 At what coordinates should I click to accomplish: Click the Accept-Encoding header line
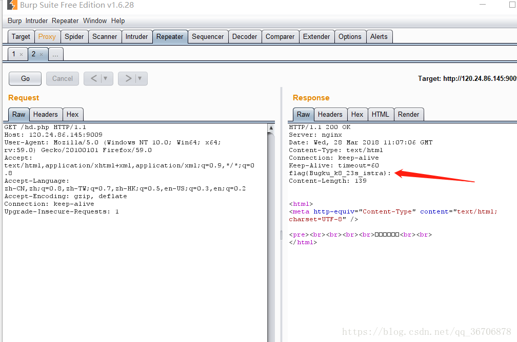coord(66,196)
